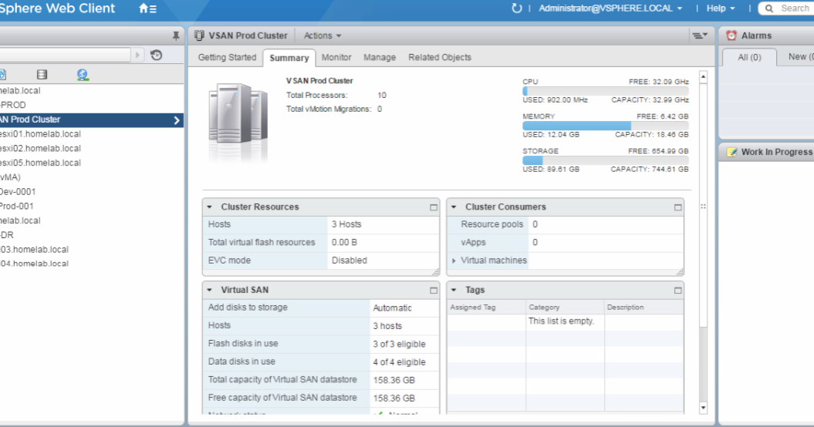Click the CPU usage bar
This screenshot has height=427, width=814.
coord(606,91)
